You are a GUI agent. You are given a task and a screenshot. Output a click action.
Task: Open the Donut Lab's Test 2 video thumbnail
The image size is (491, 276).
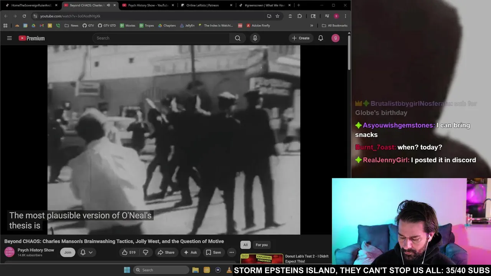(262, 259)
